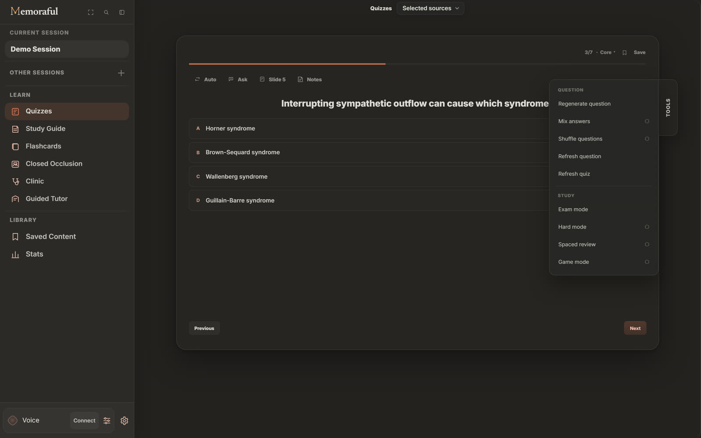Click the bookmark icon beside Save
The image size is (701, 438).
[x=625, y=53]
